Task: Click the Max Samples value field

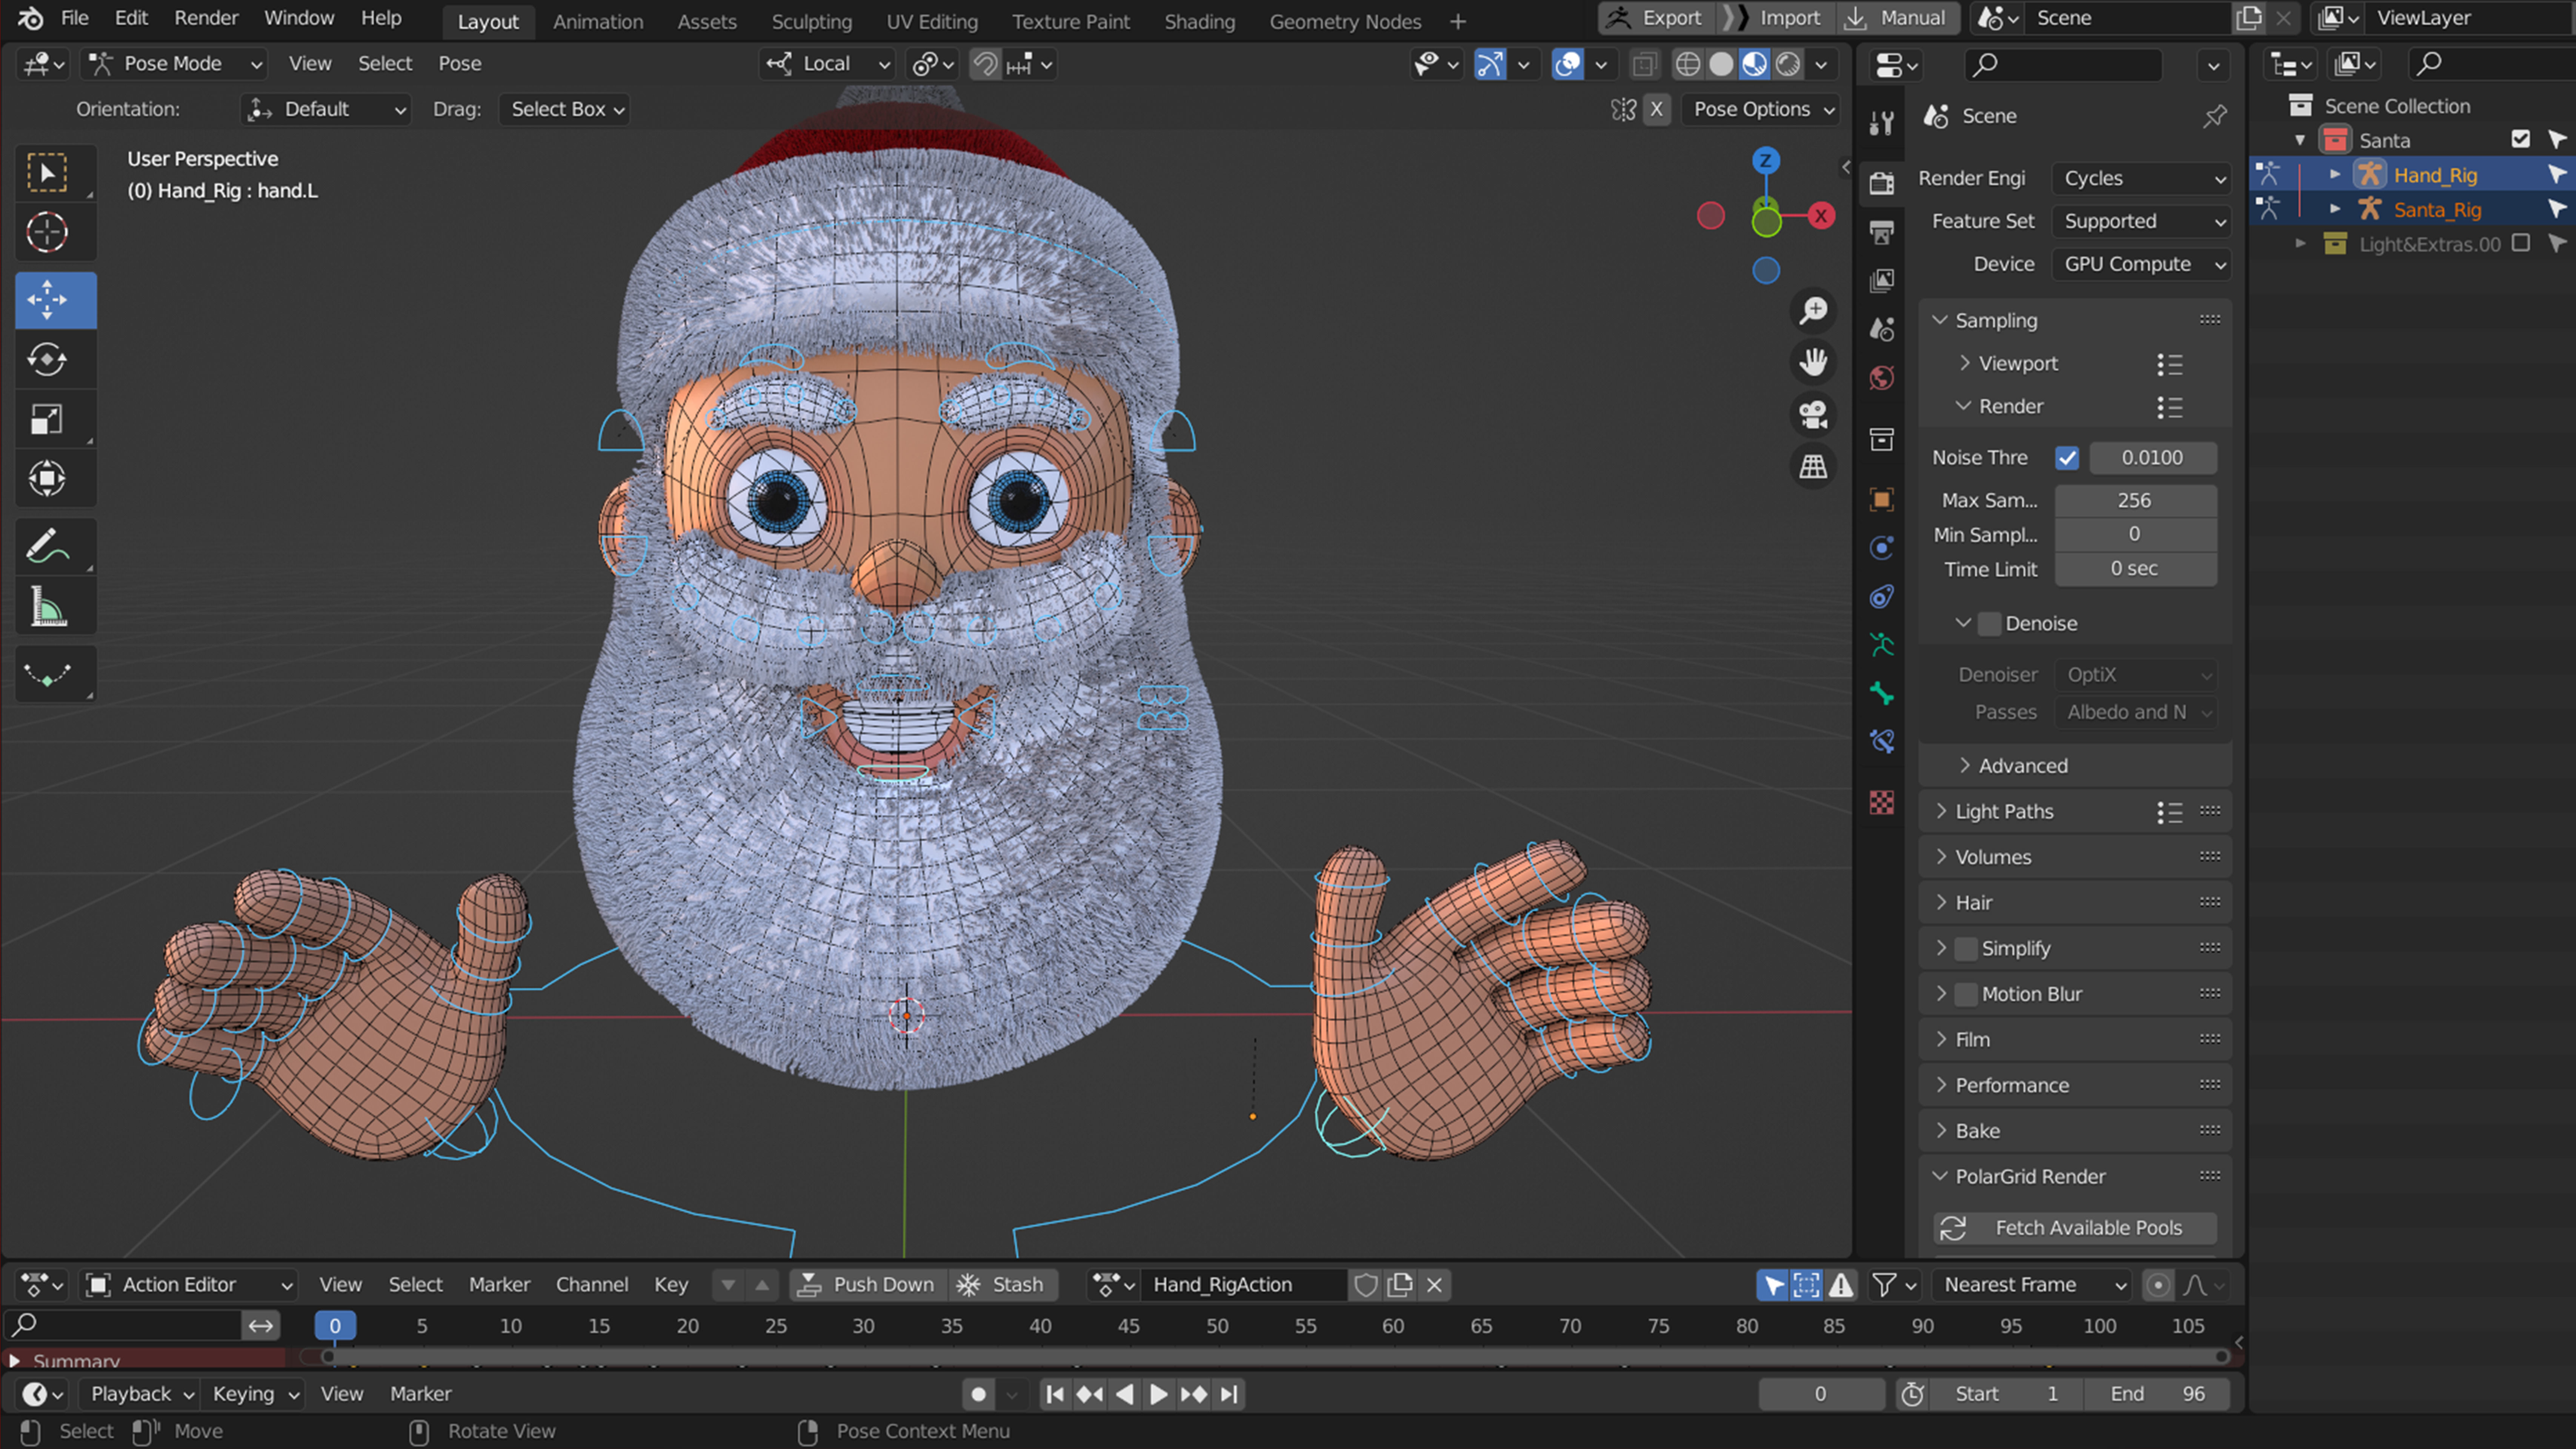Action: (2135, 501)
